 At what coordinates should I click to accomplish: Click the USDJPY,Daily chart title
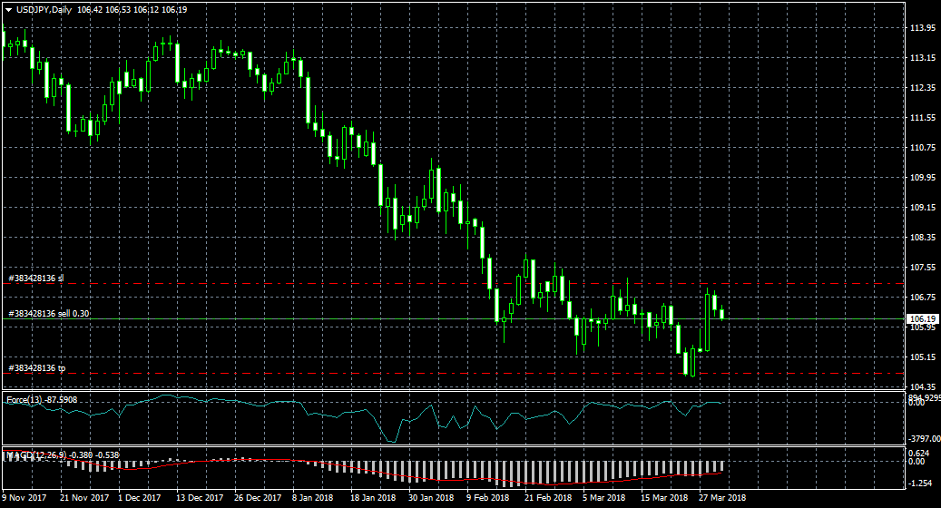click(45, 10)
